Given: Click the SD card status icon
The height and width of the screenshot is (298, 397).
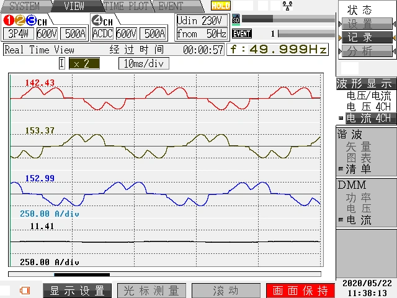Looking at the screenshot, I should coord(236,19).
